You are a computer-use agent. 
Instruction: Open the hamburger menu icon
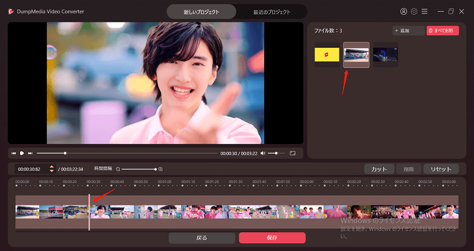424,11
